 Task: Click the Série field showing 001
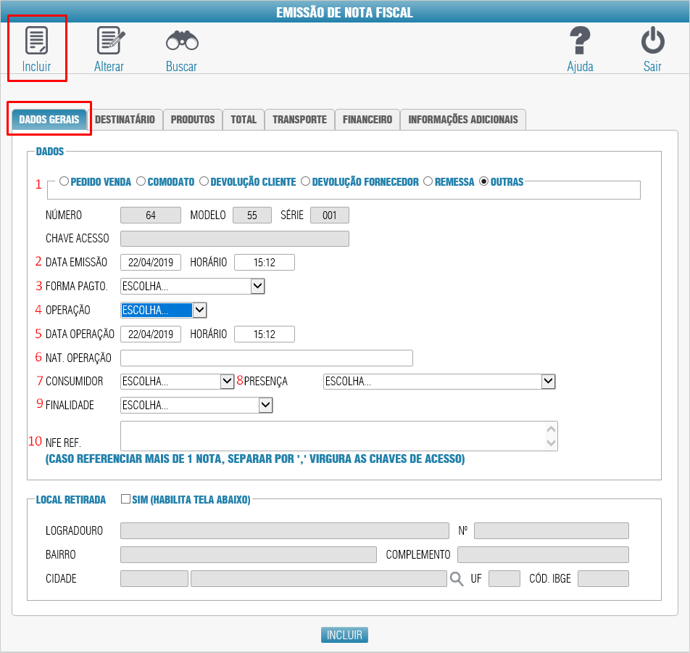pos(330,215)
